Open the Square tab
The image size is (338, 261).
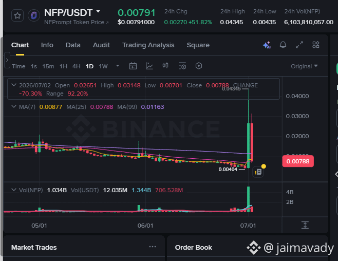(198, 45)
